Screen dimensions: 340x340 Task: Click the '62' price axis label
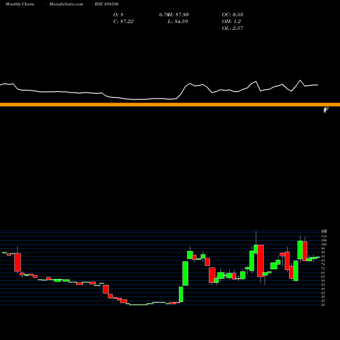click(323, 277)
